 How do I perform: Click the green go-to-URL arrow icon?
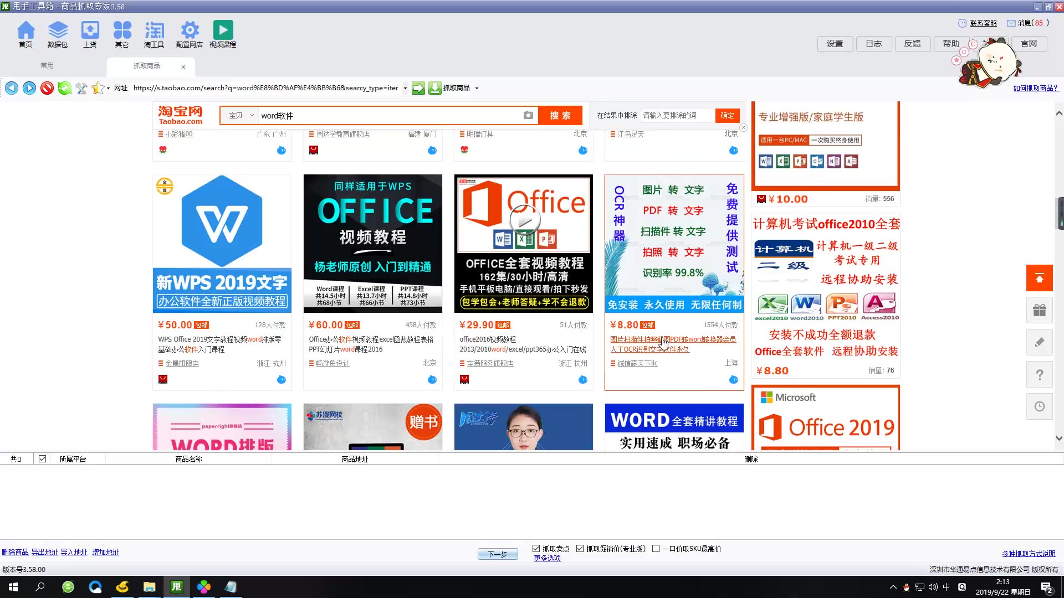(x=418, y=88)
